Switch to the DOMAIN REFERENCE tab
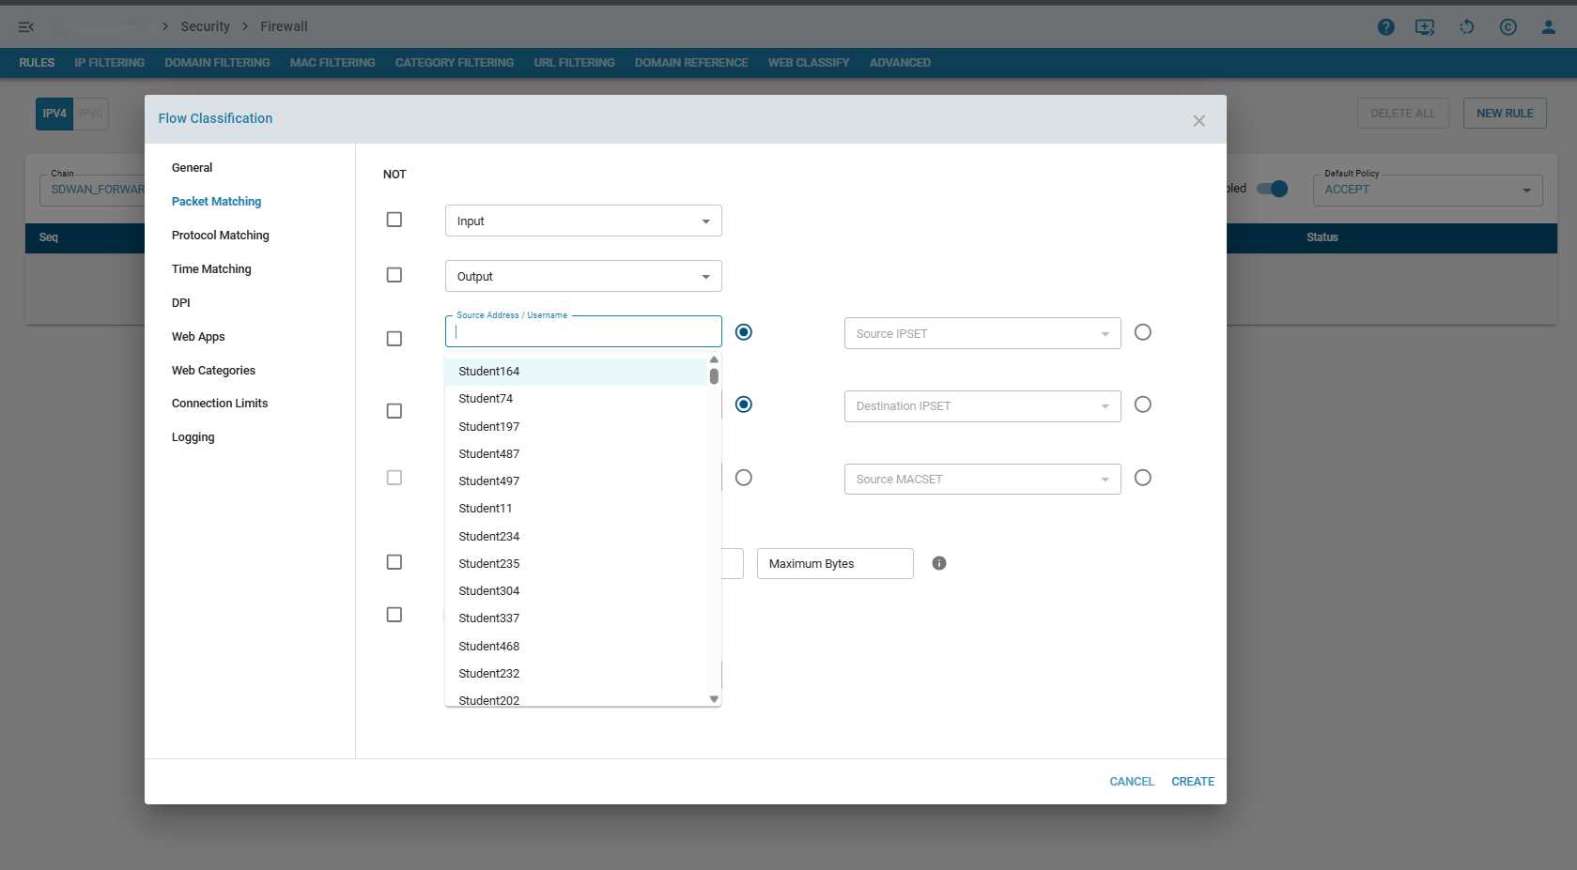This screenshot has width=1577, height=870. (691, 63)
